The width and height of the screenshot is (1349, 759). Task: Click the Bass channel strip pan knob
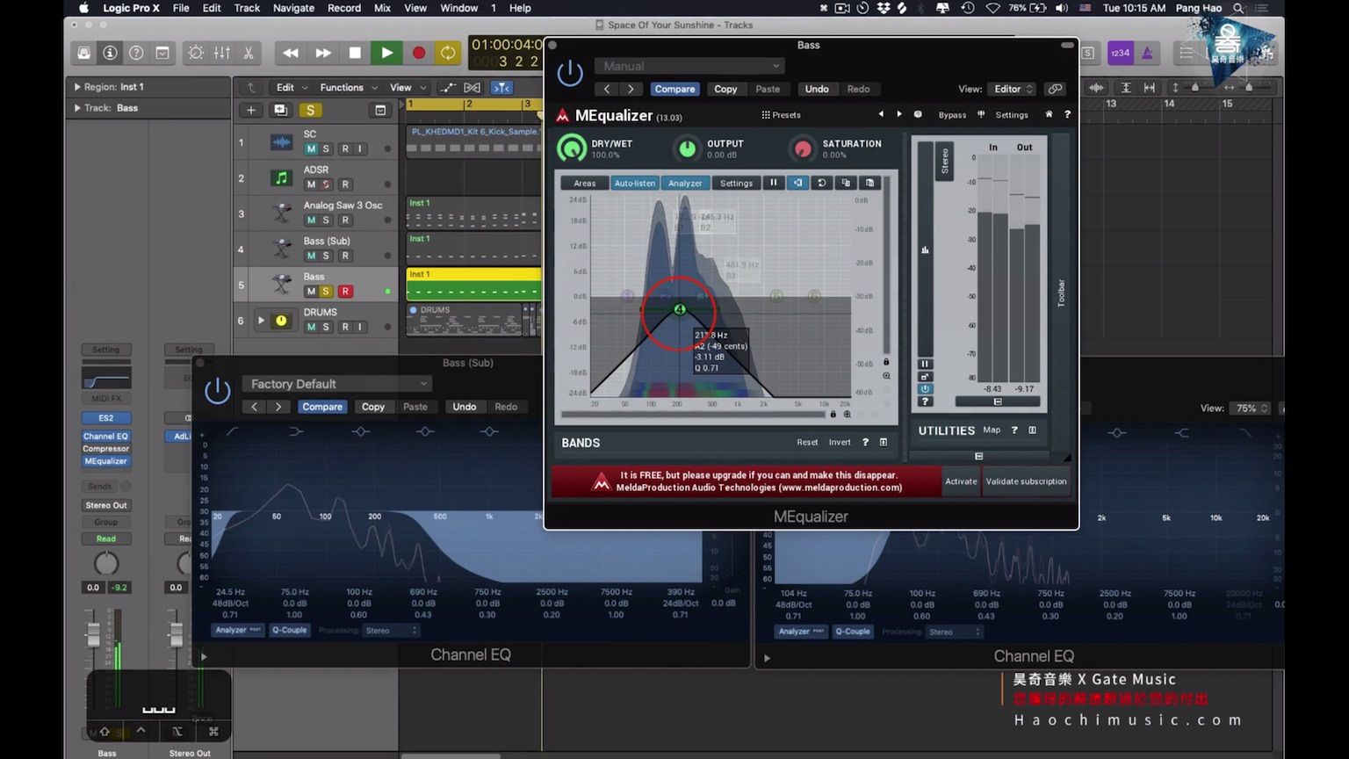(x=106, y=563)
